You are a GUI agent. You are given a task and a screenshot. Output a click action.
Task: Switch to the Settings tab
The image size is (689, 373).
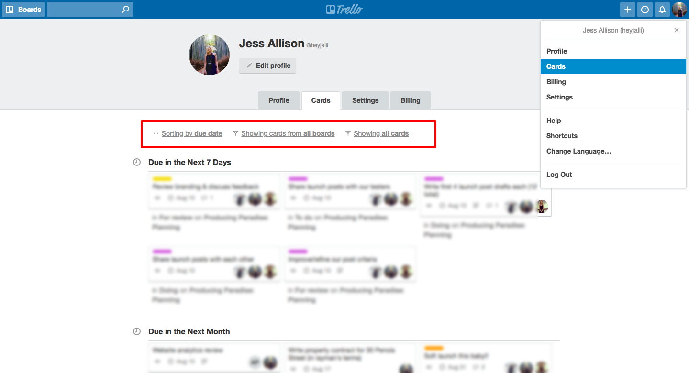point(365,100)
